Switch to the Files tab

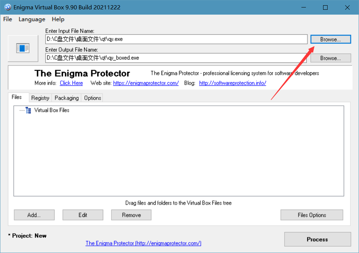click(17, 97)
